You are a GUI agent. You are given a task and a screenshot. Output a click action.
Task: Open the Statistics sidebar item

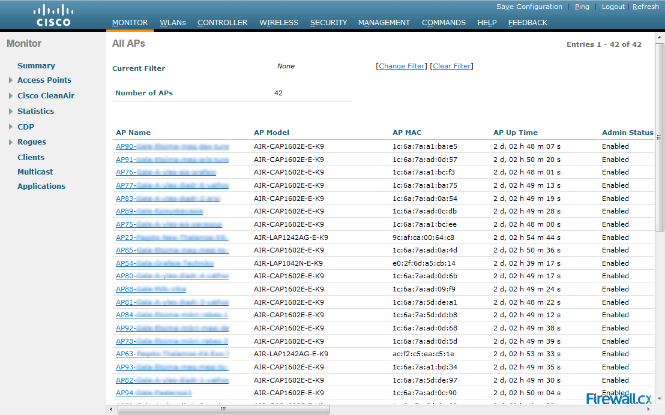(35, 112)
